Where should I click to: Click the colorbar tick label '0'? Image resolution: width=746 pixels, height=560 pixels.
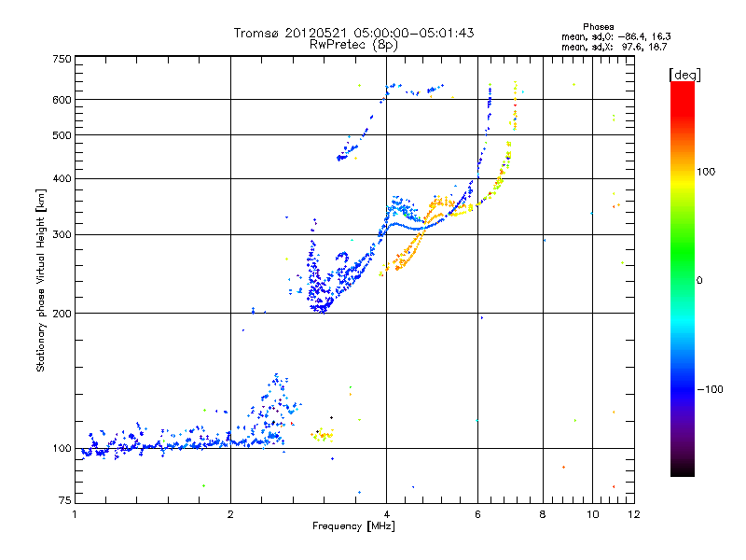(699, 281)
